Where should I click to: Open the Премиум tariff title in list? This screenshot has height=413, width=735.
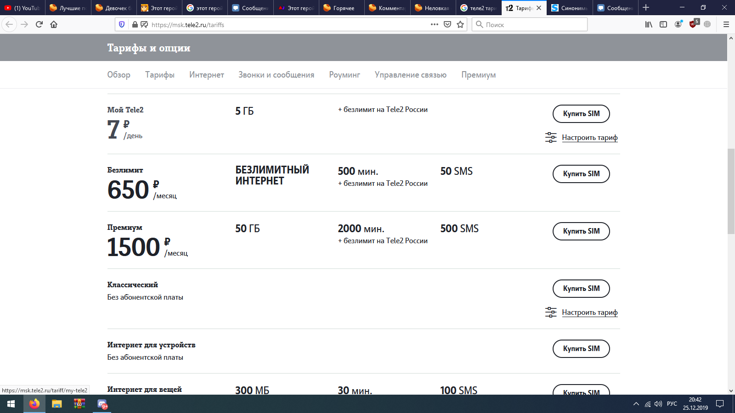(124, 228)
